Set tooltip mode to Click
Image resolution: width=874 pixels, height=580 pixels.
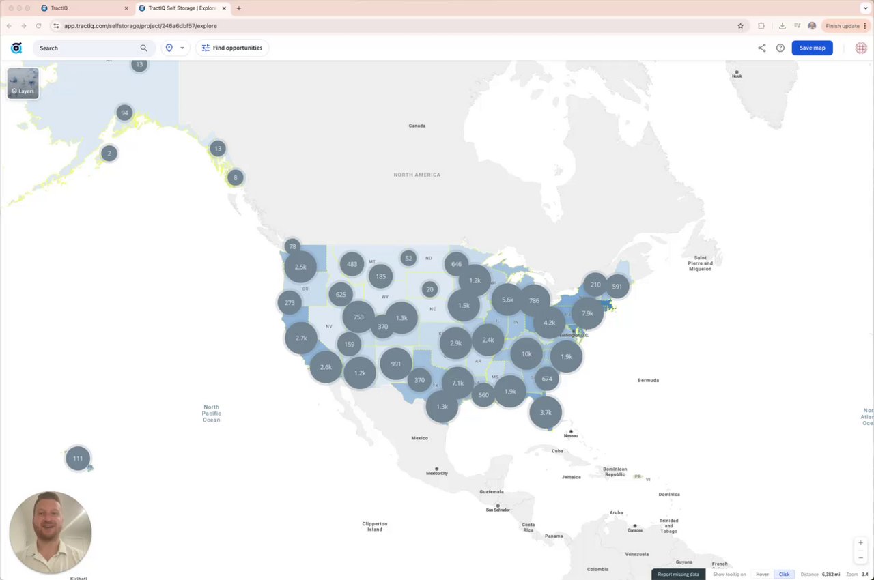pyautogui.click(x=784, y=575)
